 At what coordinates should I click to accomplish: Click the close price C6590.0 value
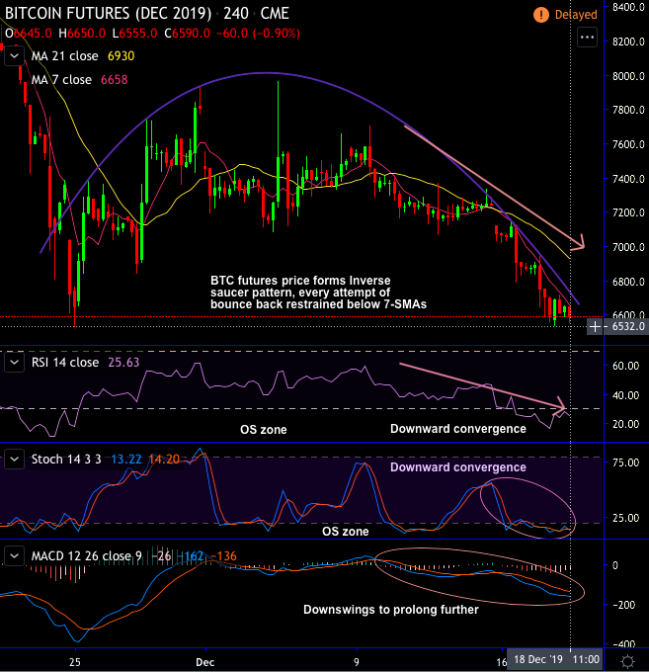pyautogui.click(x=188, y=34)
